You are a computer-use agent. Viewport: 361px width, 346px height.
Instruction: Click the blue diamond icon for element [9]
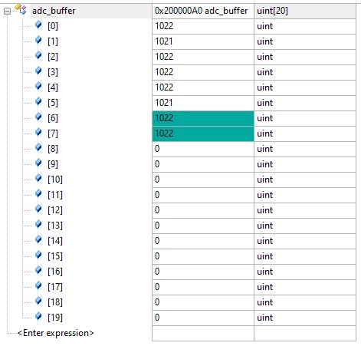pos(38,163)
